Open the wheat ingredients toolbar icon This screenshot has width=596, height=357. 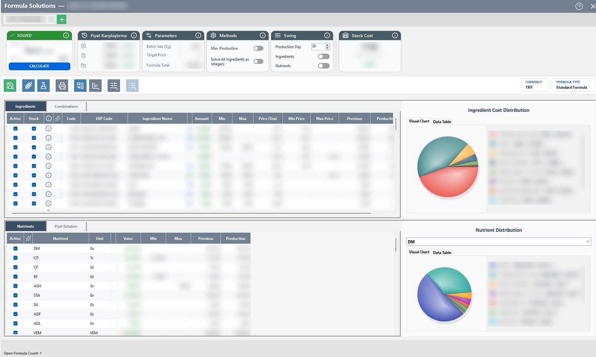coord(28,86)
